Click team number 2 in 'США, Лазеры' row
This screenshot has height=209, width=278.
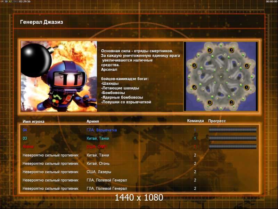pos(195,172)
